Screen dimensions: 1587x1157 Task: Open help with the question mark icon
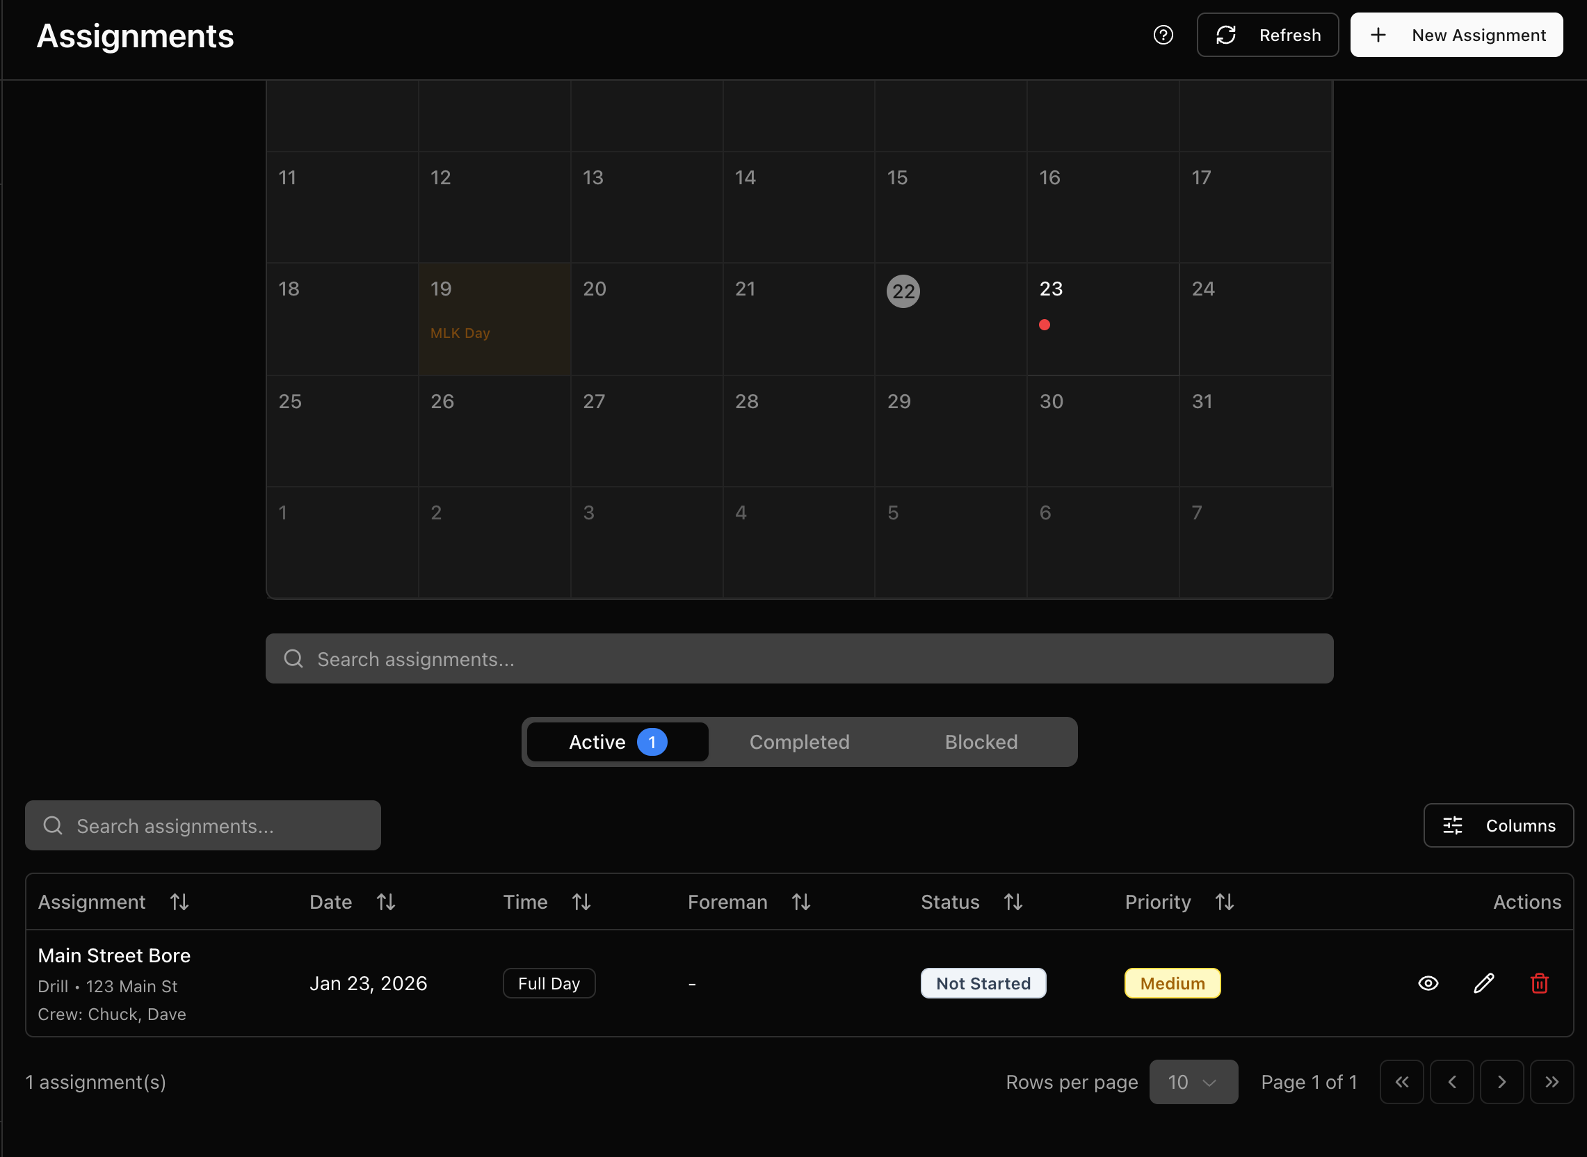click(1163, 34)
